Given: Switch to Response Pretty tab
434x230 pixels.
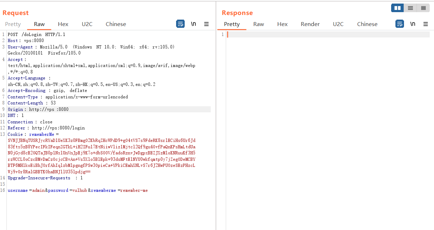Looking at the screenshot, I should coord(232,24).
